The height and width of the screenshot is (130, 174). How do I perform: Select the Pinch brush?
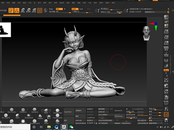point(46,122)
